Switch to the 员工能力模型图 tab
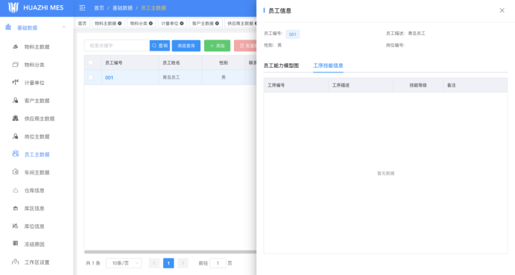515x275 pixels. (x=281, y=66)
